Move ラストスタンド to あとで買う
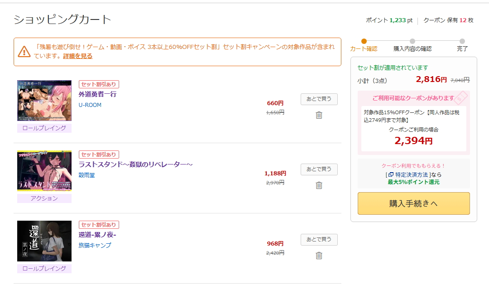The image size is (489, 290). click(x=319, y=169)
